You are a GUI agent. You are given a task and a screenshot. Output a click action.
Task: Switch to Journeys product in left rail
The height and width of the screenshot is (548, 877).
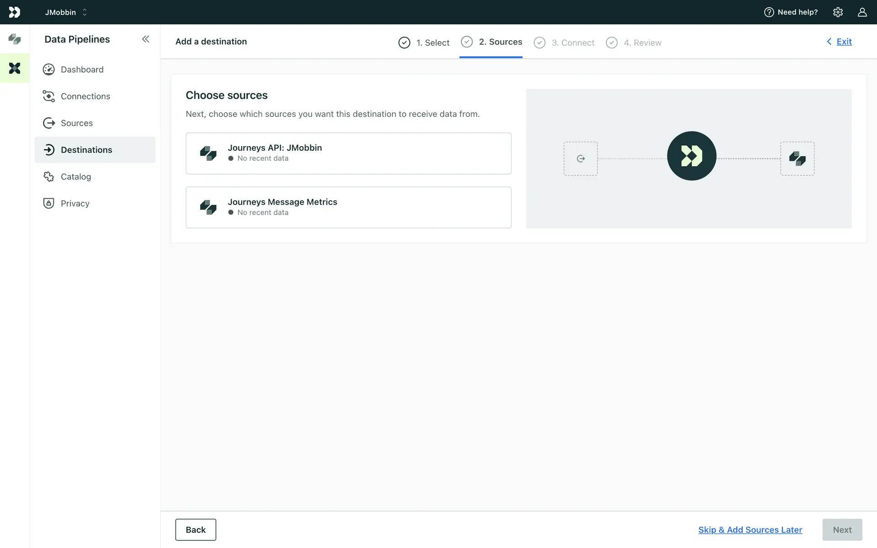(x=15, y=39)
